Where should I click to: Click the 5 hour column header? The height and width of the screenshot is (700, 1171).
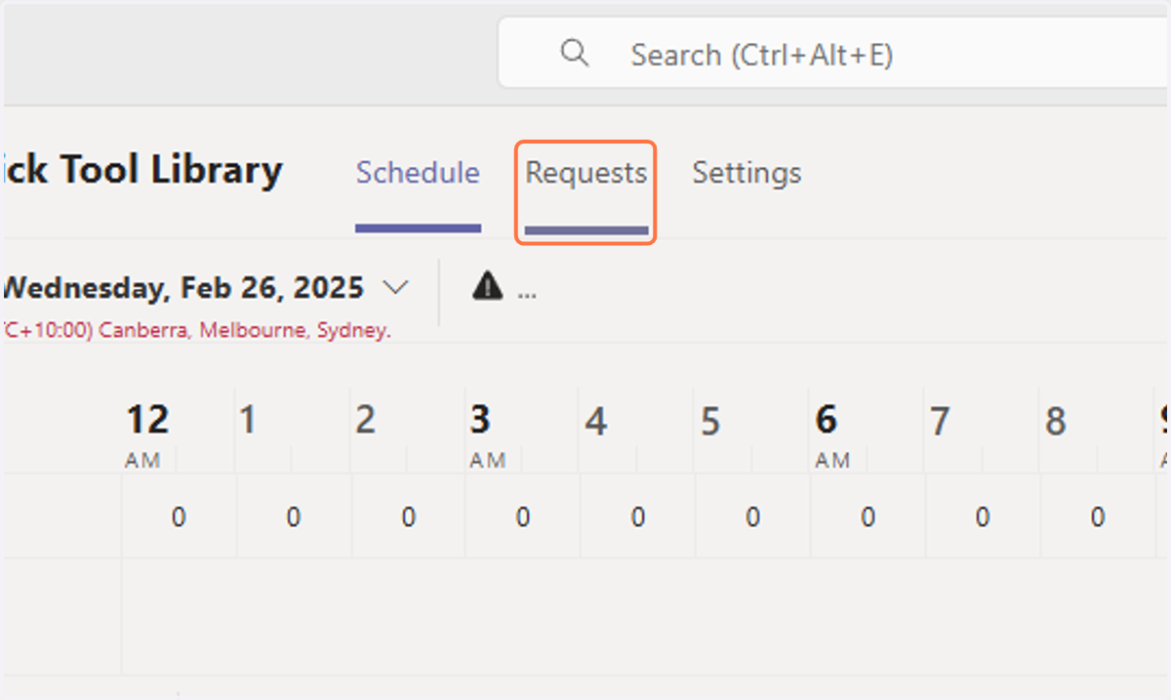tap(710, 421)
